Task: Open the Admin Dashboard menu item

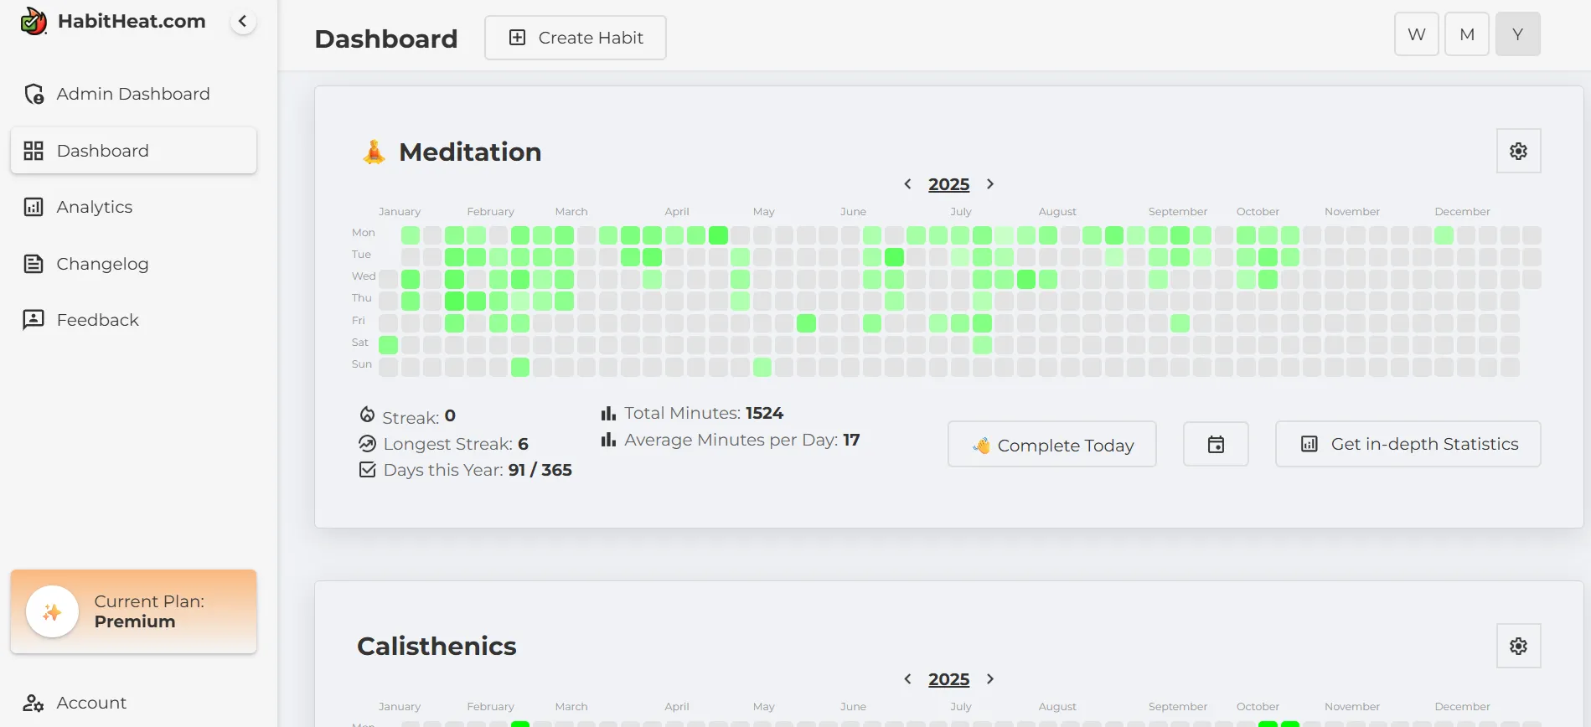Action: pos(132,94)
